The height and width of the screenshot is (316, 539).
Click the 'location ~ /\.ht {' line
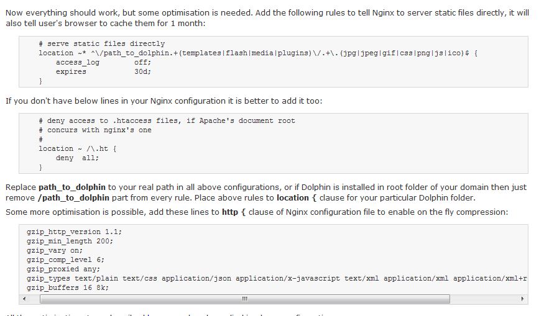click(77, 149)
